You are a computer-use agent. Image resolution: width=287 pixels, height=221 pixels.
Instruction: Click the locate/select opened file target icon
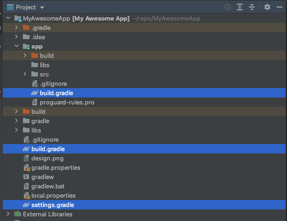pyautogui.click(x=228, y=7)
